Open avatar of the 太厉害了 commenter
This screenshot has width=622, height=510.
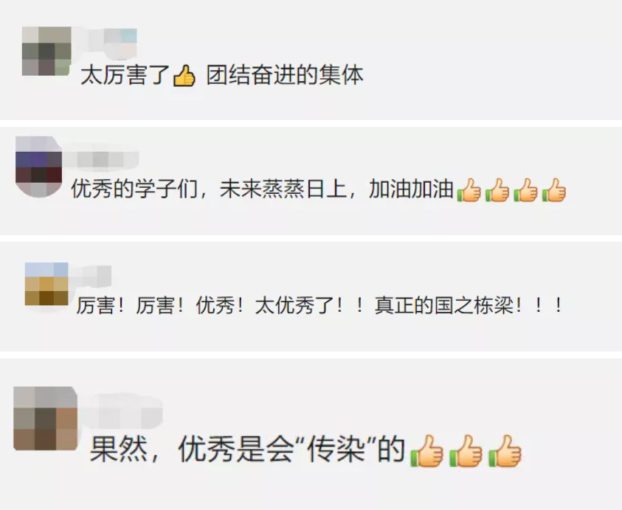point(46,51)
